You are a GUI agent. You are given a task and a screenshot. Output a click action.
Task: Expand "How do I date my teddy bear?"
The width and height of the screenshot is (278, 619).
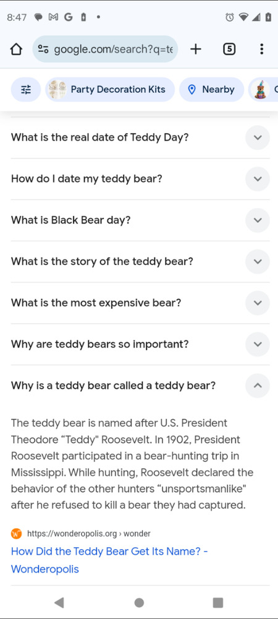pyautogui.click(x=140, y=179)
